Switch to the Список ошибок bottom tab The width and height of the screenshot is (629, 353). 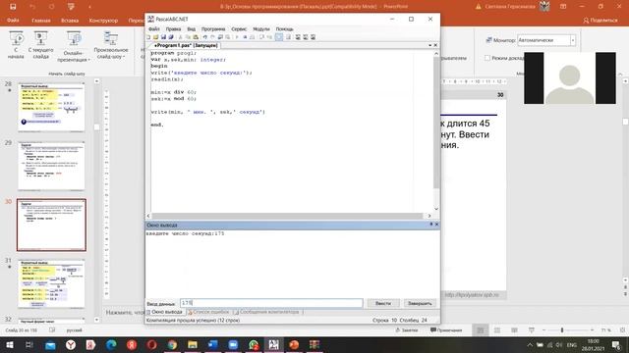(208, 312)
